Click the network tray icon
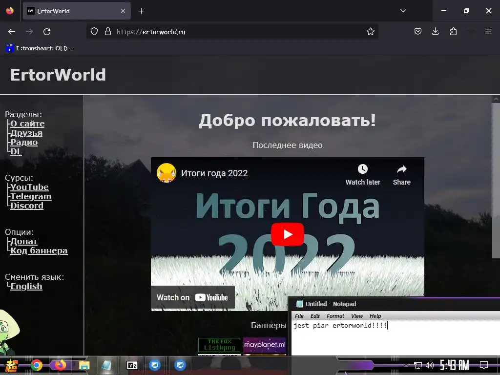This screenshot has height=375, width=500. (x=418, y=365)
